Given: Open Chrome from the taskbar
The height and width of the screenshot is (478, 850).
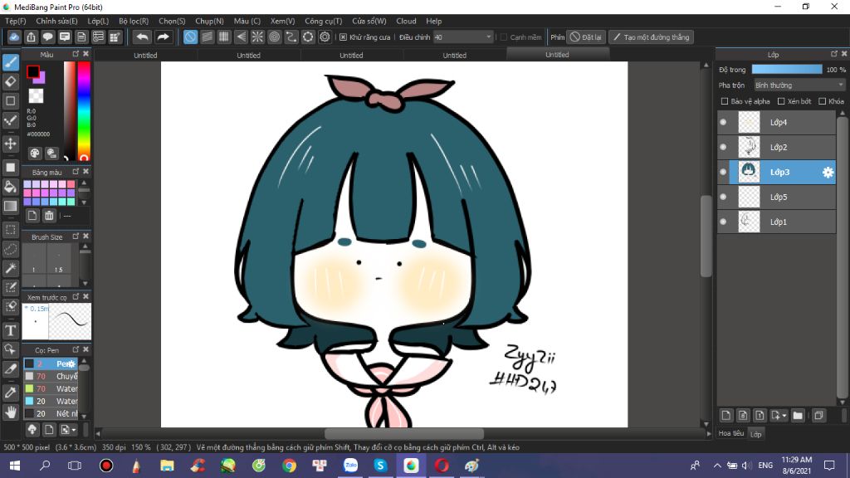Looking at the screenshot, I should 289,466.
